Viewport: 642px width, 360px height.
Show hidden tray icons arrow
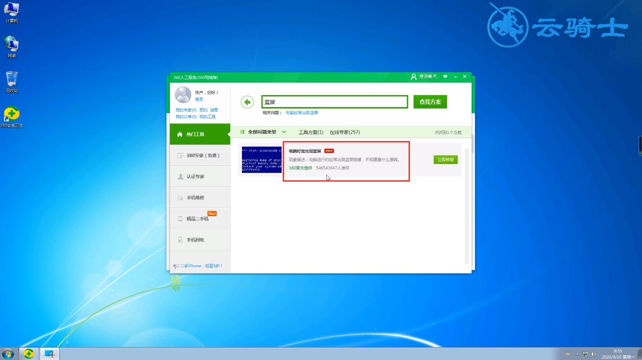(x=577, y=354)
